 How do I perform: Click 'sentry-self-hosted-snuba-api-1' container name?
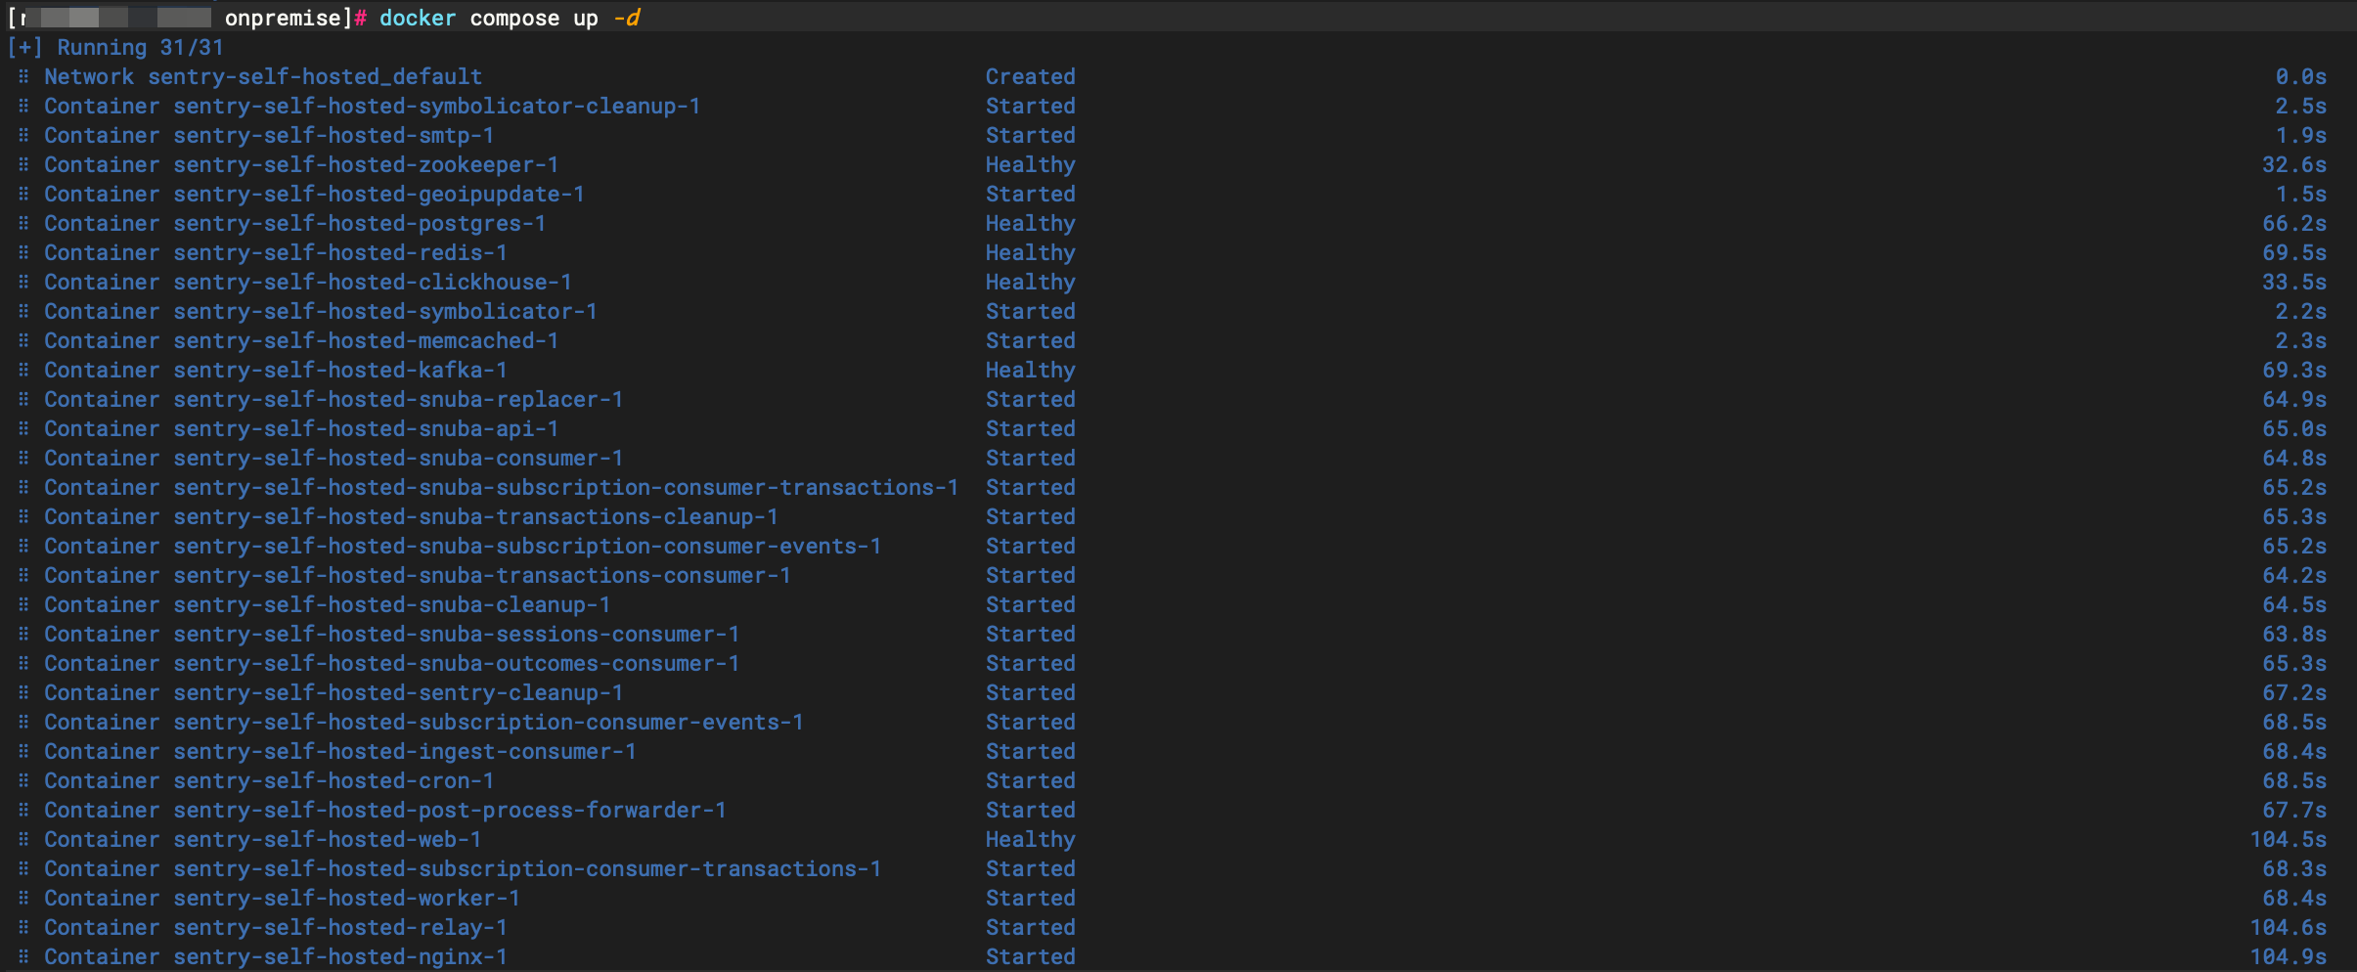[366, 428]
